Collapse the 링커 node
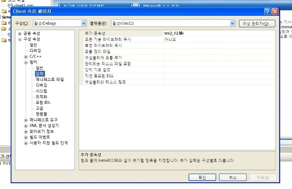 coord(26,62)
